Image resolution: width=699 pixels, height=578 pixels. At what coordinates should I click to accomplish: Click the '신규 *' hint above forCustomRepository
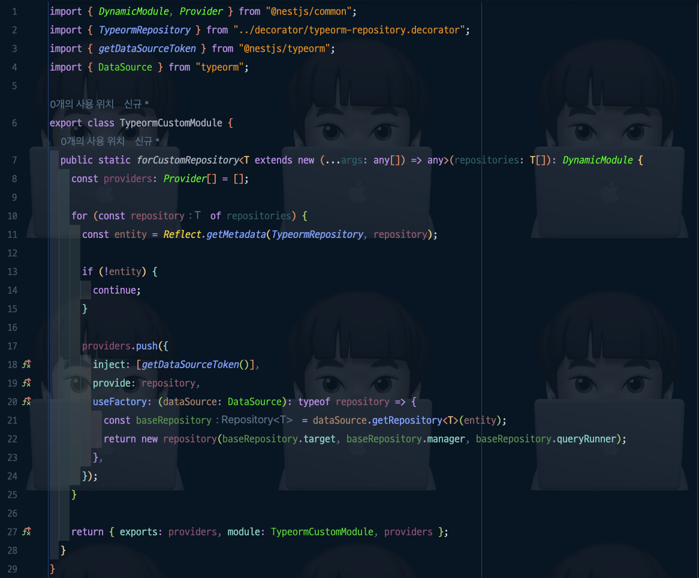click(x=147, y=142)
